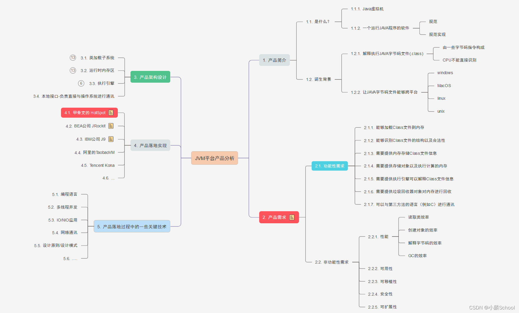Image resolution: width=519 pixels, height=313 pixels.
Task: Click topic 1.2.1. 解释执行JAVA字节码文件
Action: pos(387,54)
